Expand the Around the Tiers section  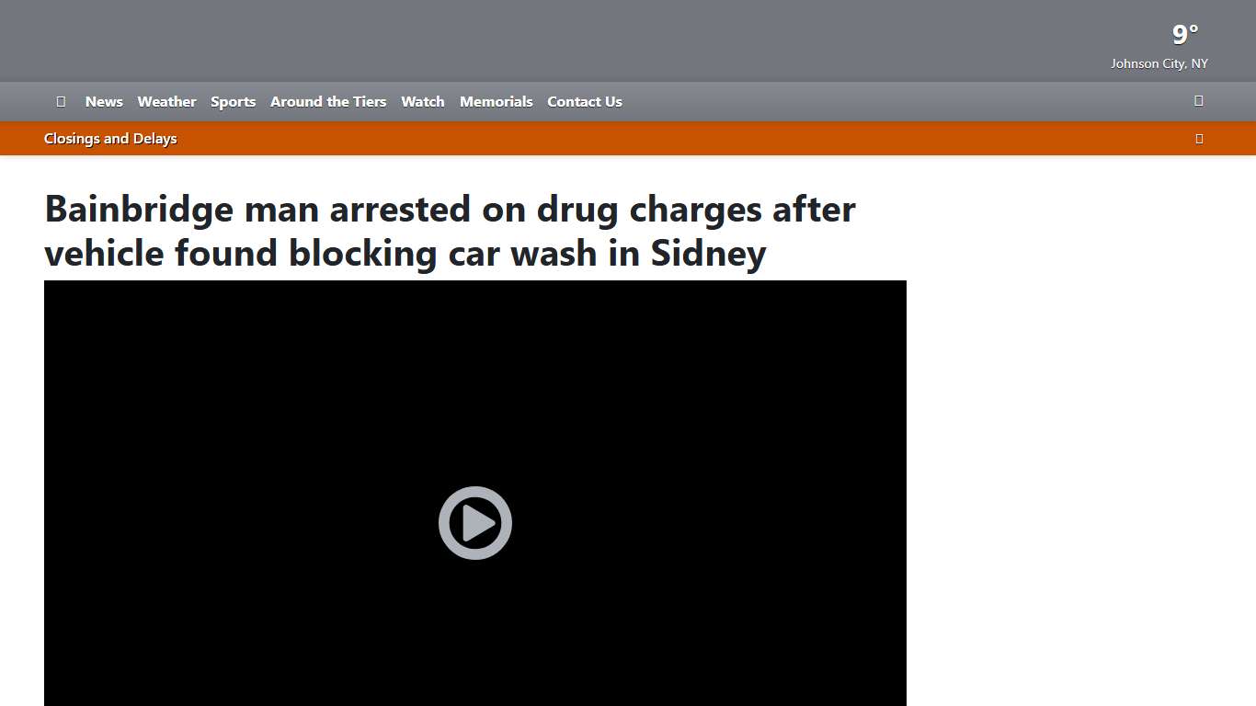point(328,101)
